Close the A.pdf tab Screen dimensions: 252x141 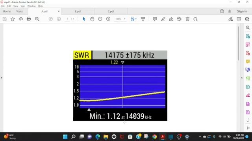pos(59,11)
